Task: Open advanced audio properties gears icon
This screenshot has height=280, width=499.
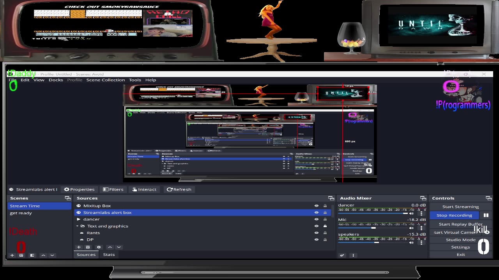Action: 342,255
